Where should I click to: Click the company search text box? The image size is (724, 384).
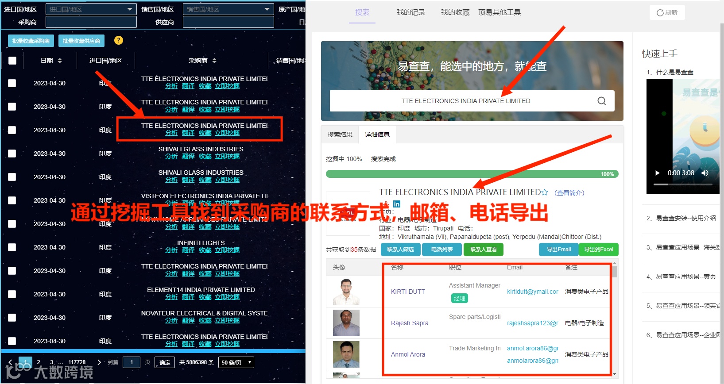coord(465,101)
